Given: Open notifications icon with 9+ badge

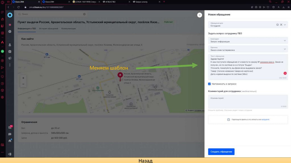Looking at the screenshot, I should point(10,127).
